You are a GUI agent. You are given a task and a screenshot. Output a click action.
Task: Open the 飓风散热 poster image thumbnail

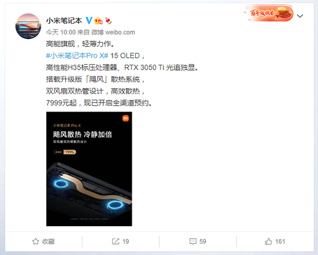(89, 169)
